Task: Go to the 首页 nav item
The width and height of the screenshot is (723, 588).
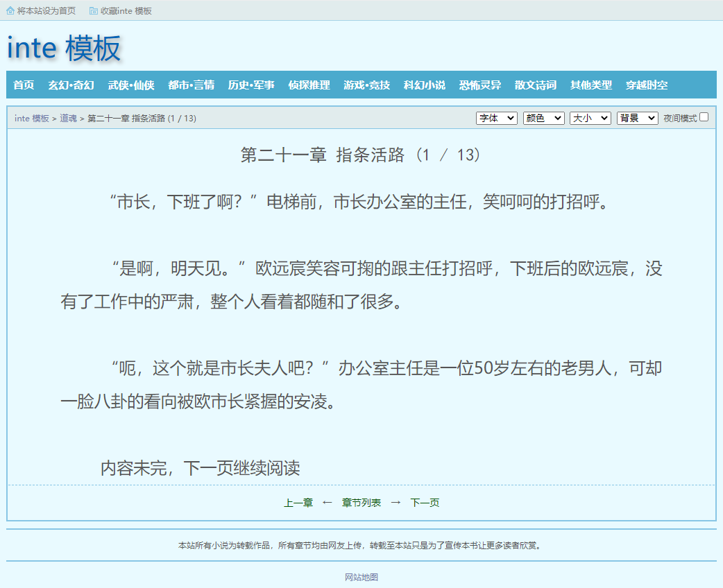Action: click(24, 85)
